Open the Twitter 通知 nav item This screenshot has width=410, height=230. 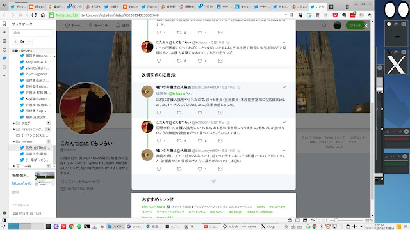(122, 26)
